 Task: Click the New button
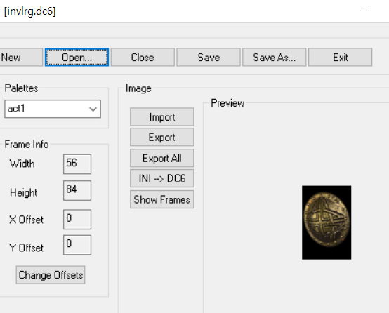click(21, 58)
